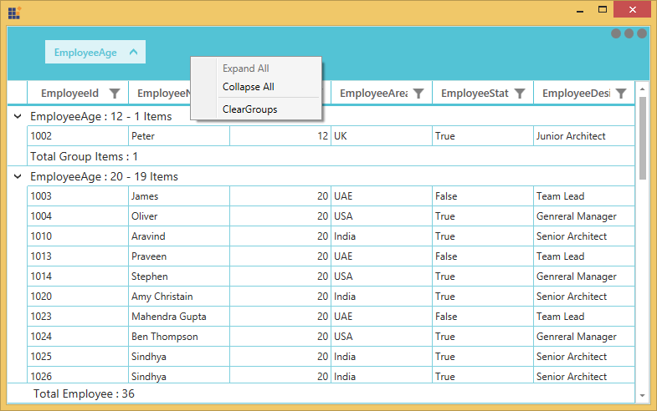The image size is (657, 411).
Task: Click the Oliver name cell
Action: click(x=179, y=216)
